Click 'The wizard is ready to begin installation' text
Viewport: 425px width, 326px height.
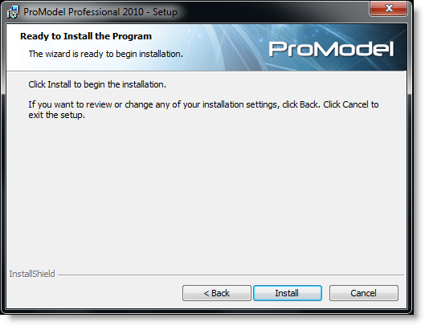coord(106,54)
